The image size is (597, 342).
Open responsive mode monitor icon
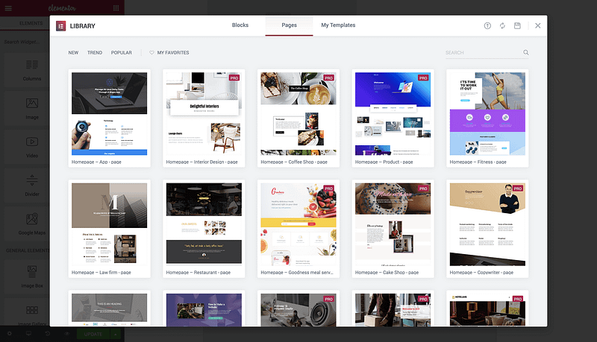tap(28, 334)
